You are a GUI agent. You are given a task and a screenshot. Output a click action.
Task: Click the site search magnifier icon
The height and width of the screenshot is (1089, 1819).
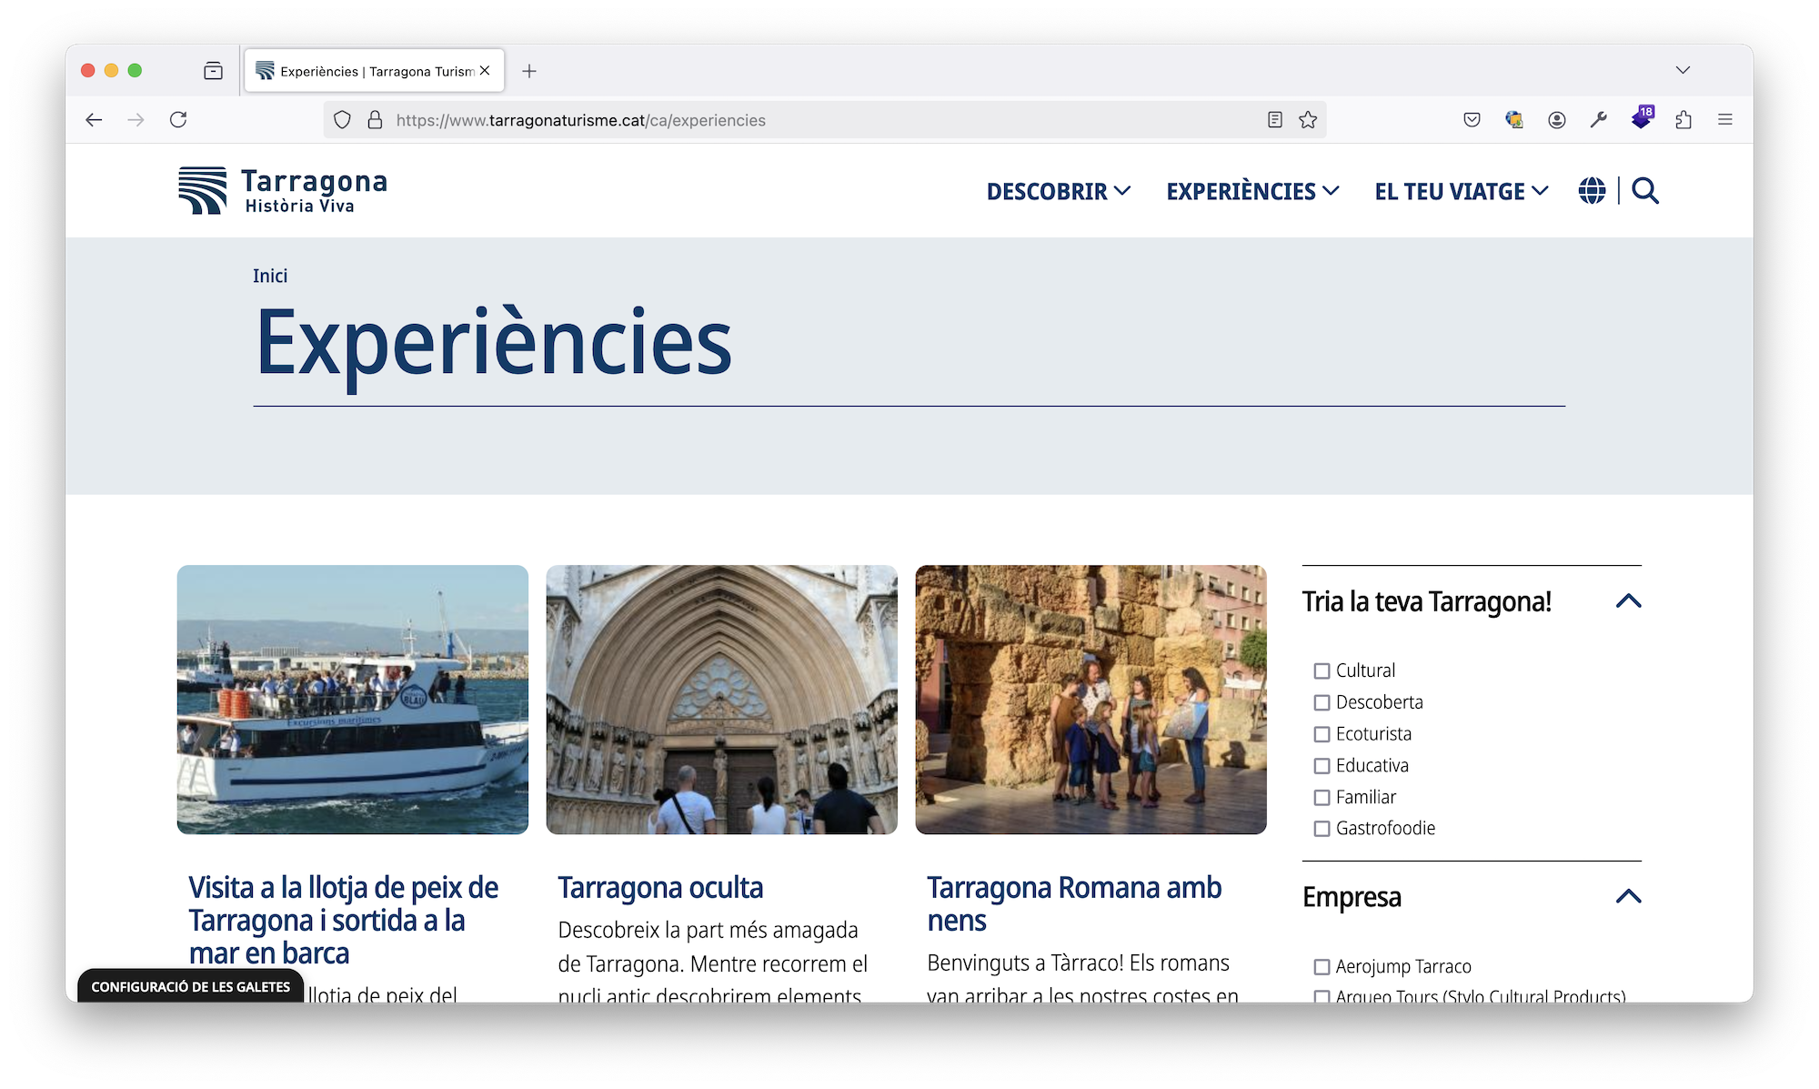pos(1644,191)
